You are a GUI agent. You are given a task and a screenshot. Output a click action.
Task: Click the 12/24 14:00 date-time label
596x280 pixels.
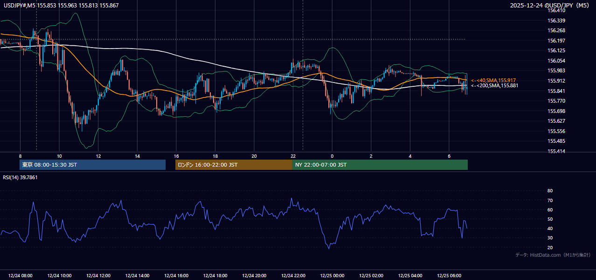pyautogui.click(x=137, y=276)
